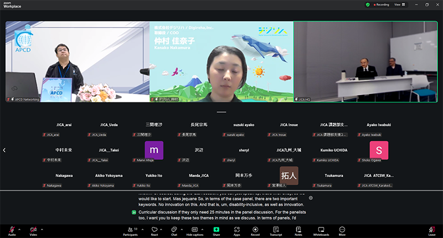This screenshot has width=443, height=238.
Task: Open the View layout menu
Action: (399, 4)
